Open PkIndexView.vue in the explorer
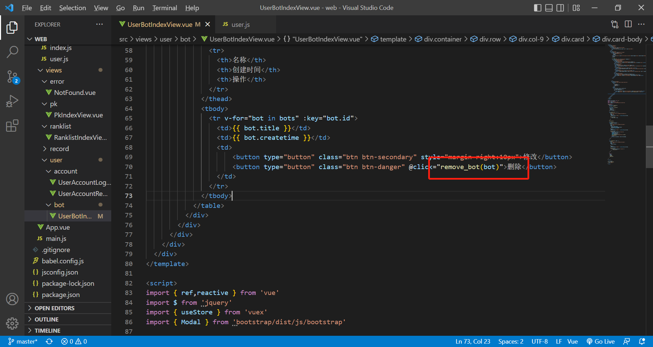The image size is (653, 347). [78, 115]
